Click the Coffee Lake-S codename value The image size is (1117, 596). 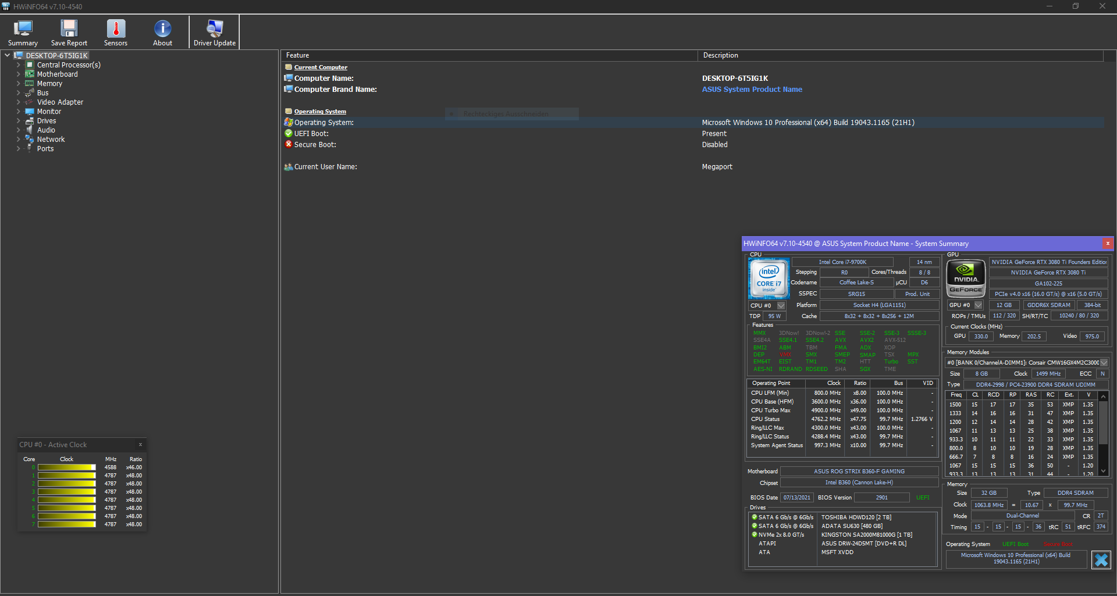(856, 283)
